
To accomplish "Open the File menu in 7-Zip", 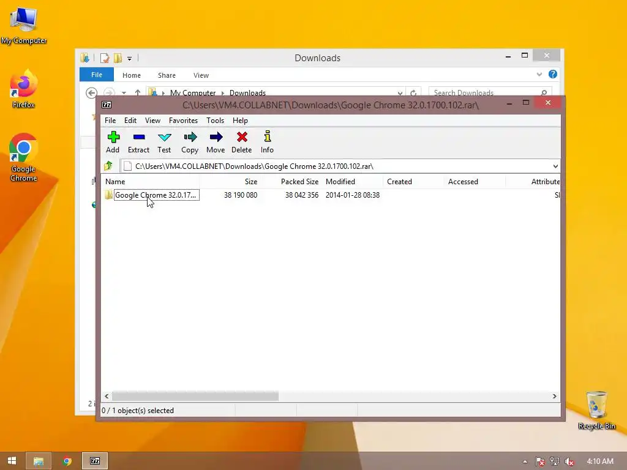I will [110, 121].
